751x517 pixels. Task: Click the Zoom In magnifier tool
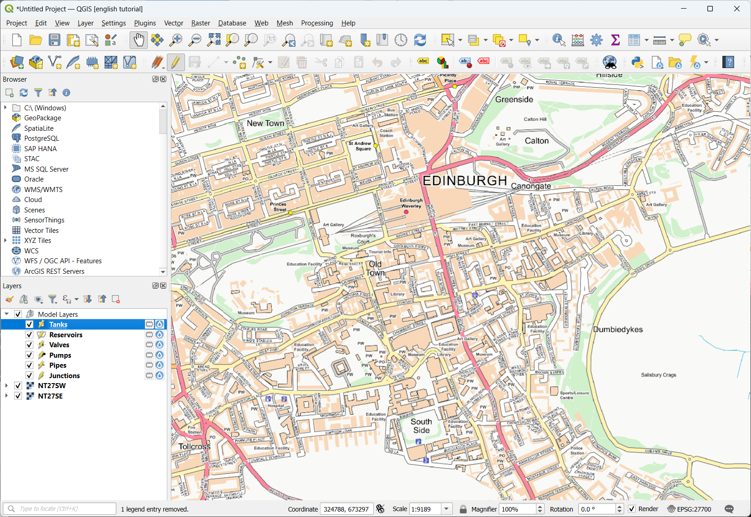(176, 40)
